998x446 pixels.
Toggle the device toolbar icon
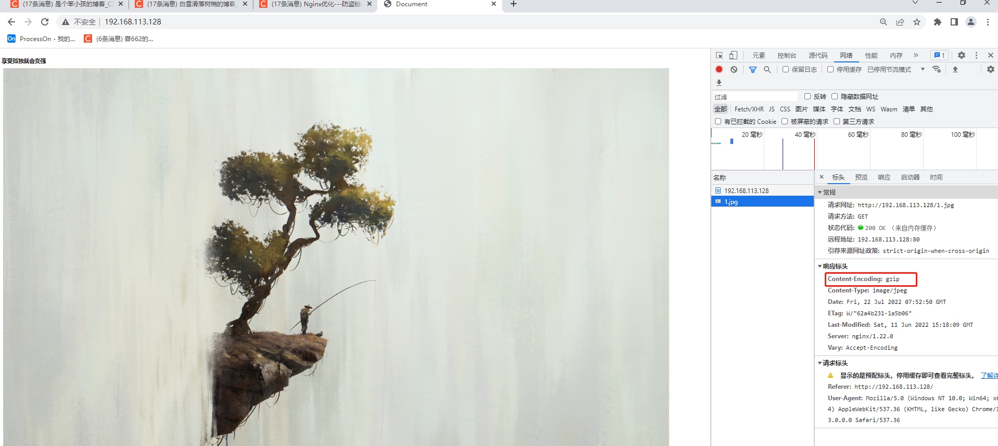click(x=733, y=55)
